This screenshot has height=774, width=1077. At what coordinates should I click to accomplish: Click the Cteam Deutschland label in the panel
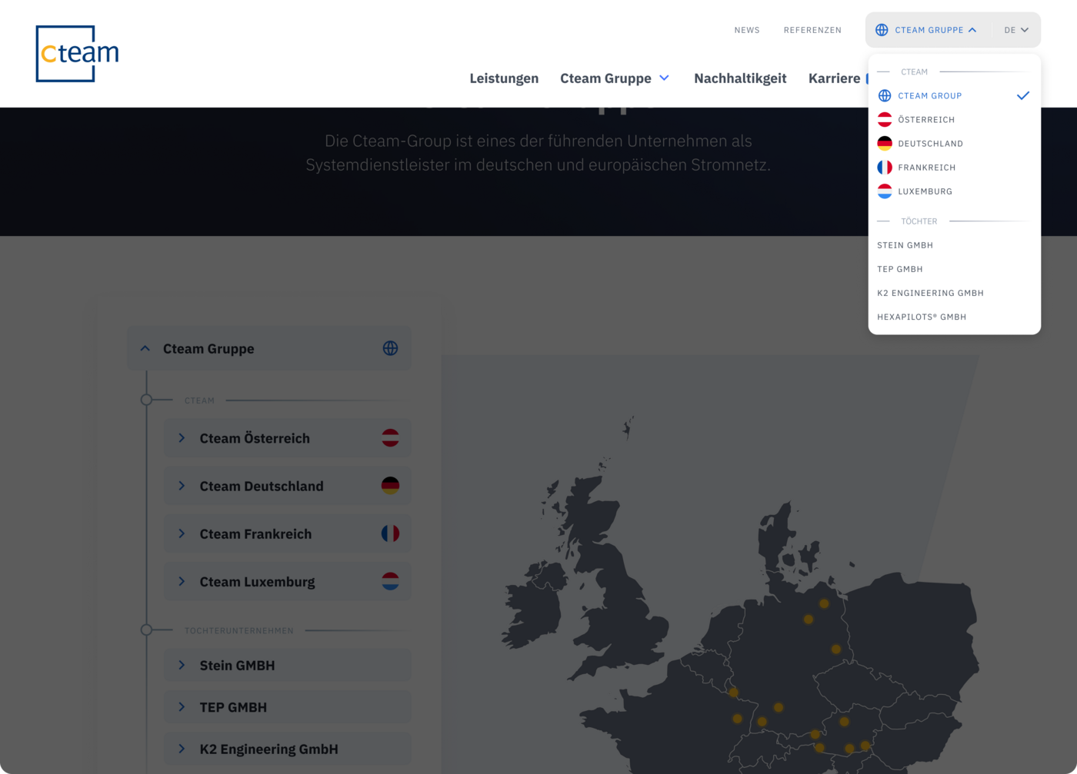pyautogui.click(x=262, y=486)
